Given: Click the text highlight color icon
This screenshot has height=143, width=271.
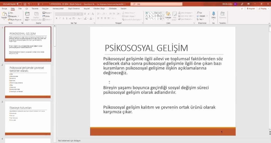Looking at the screenshot, I should 85,18.
